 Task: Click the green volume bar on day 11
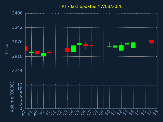click(115, 107)
